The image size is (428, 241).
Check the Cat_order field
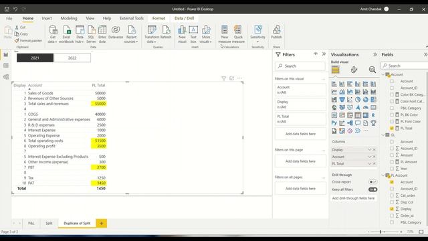click(x=392, y=195)
